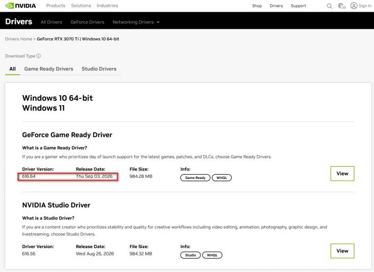374x272 pixels.
Task: Click the NVIDIA logo
Action: pos(21,6)
